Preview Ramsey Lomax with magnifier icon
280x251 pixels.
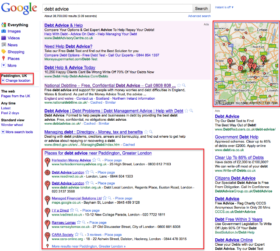point(84,222)
